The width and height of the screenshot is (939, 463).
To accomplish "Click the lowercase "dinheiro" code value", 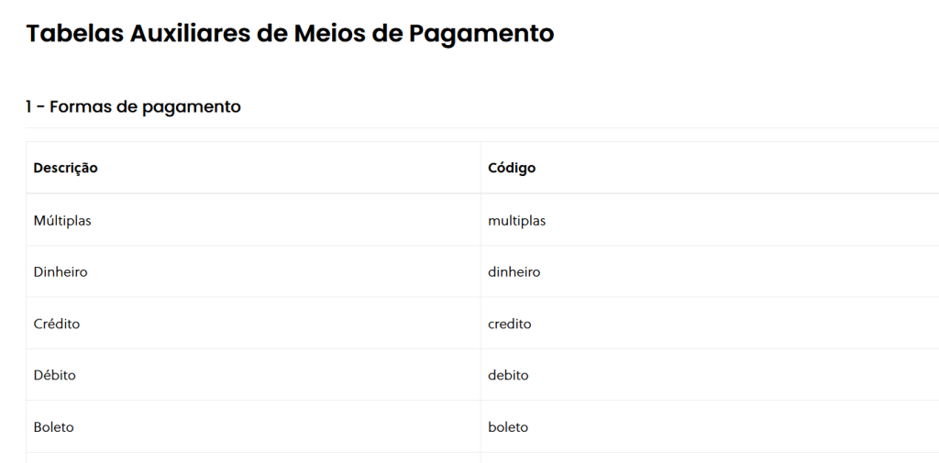I will tap(514, 272).
